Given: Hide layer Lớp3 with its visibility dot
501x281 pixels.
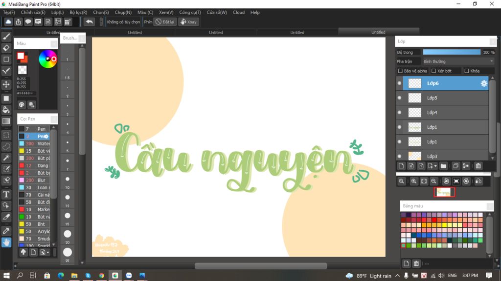Looking at the screenshot, I should coord(399,156).
